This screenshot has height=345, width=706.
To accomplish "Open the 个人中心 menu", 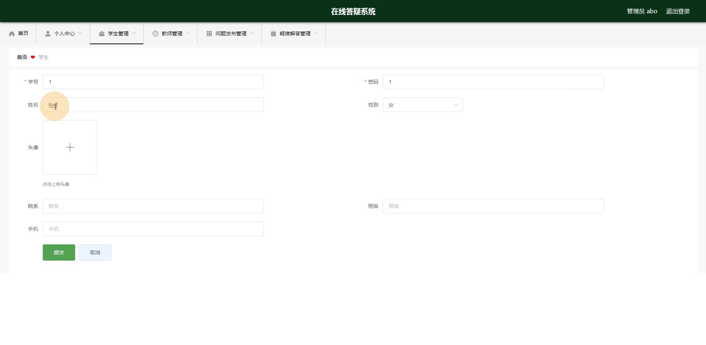I will coord(63,34).
